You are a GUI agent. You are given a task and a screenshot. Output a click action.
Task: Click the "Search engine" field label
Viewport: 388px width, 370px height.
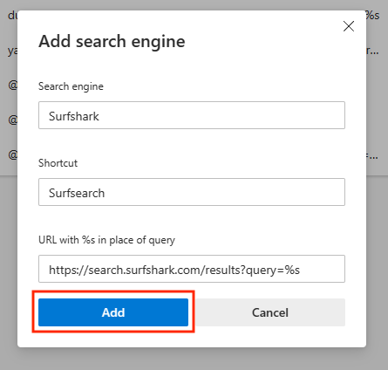pyautogui.click(x=71, y=86)
